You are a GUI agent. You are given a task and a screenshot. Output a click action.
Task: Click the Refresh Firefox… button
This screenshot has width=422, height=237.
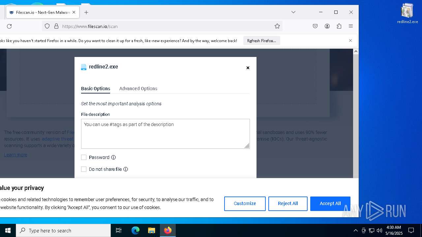click(262, 41)
